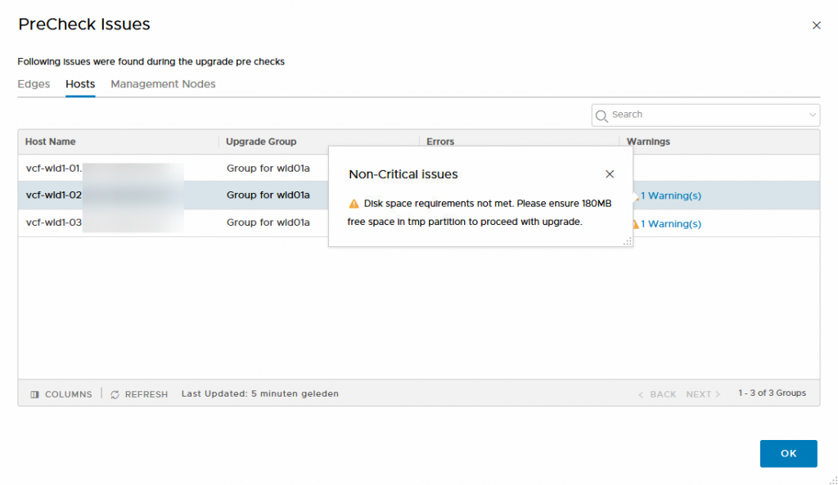Screen dimensions: 838x485
Task: Open the 1 Warning(s) link for vcf-wld1-02
Action: click(x=670, y=196)
